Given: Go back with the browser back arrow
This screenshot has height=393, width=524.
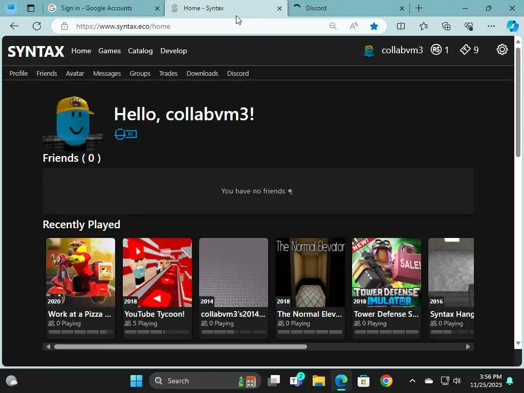Looking at the screenshot, I should [x=14, y=26].
